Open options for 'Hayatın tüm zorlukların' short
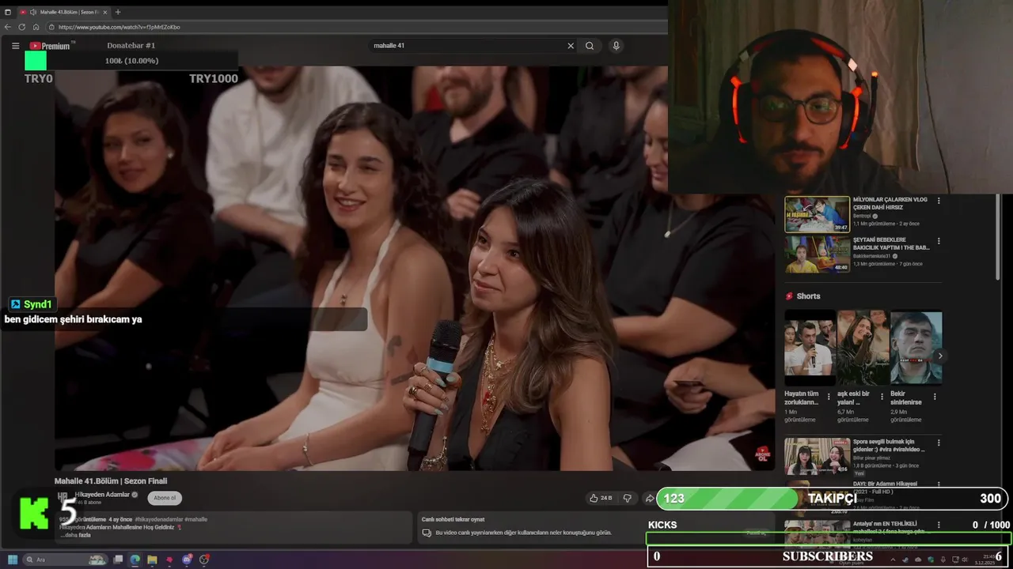 (x=829, y=397)
